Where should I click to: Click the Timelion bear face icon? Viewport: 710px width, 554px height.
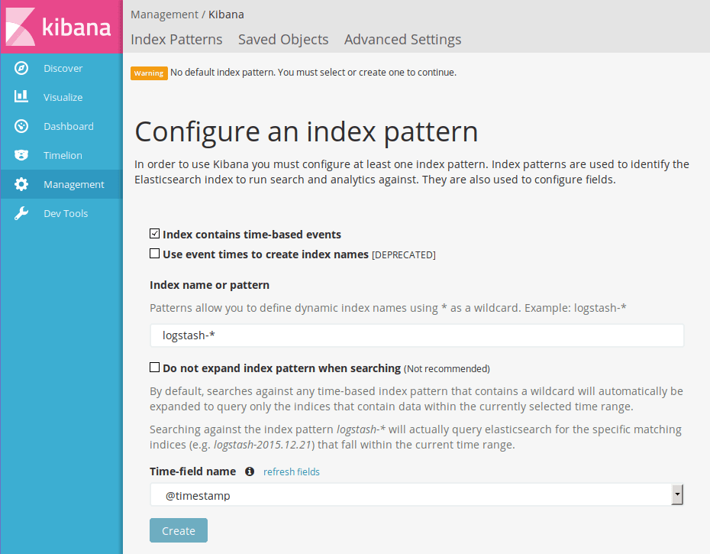(21, 155)
